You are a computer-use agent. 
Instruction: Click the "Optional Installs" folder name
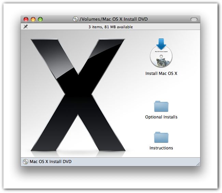161,117
